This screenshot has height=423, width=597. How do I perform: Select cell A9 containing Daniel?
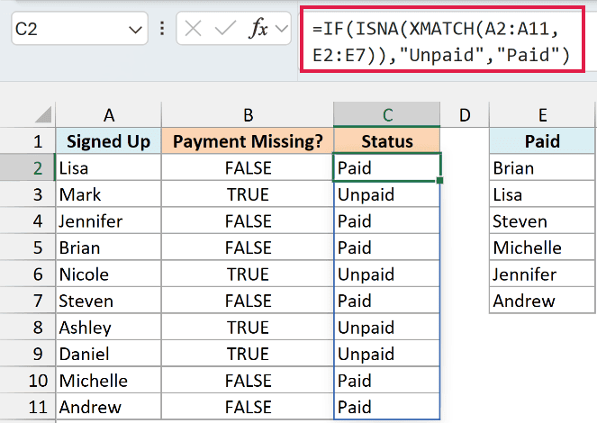coord(109,354)
